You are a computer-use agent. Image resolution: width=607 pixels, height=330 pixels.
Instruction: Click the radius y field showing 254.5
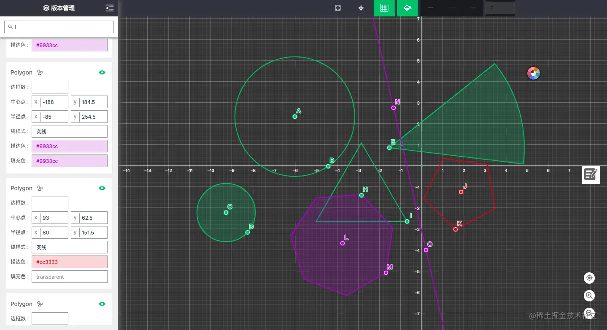pyautogui.click(x=89, y=117)
